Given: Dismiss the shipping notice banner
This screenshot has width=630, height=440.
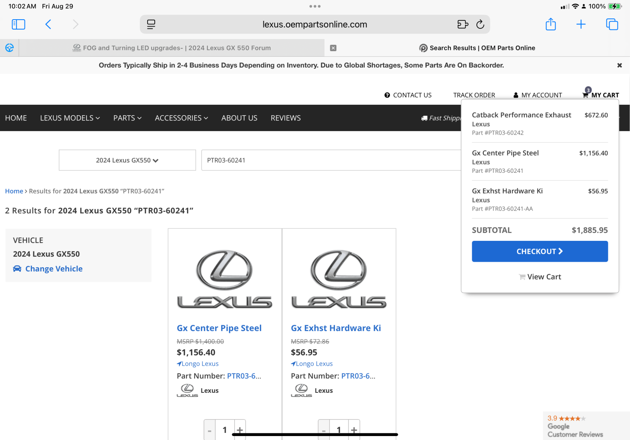Looking at the screenshot, I should coord(619,65).
